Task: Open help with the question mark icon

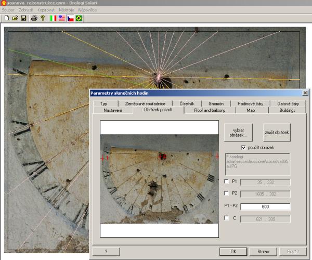Action: [43, 18]
